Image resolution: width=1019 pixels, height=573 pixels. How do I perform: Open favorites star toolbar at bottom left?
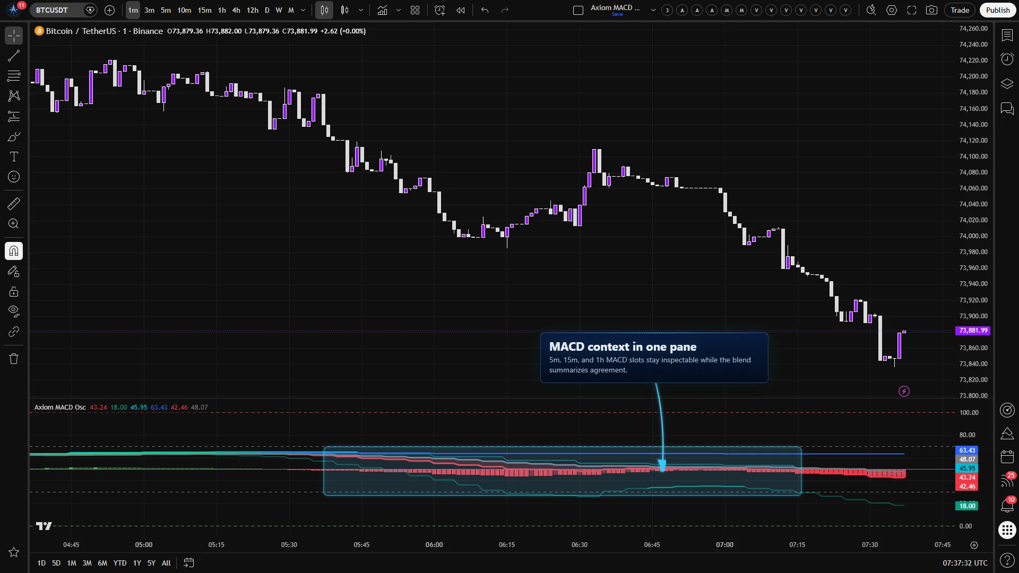[14, 552]
